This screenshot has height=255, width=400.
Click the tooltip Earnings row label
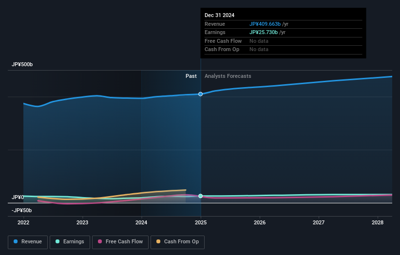point(215,32)
